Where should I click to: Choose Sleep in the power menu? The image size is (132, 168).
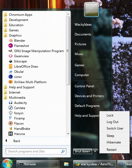click(115, 136)
